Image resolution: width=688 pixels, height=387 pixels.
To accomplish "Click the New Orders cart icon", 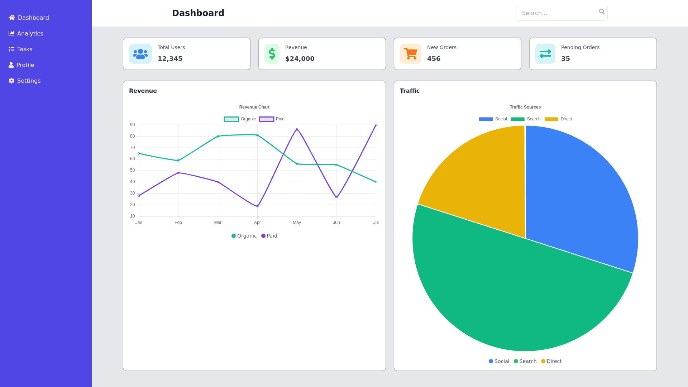I will coord(411,54).
